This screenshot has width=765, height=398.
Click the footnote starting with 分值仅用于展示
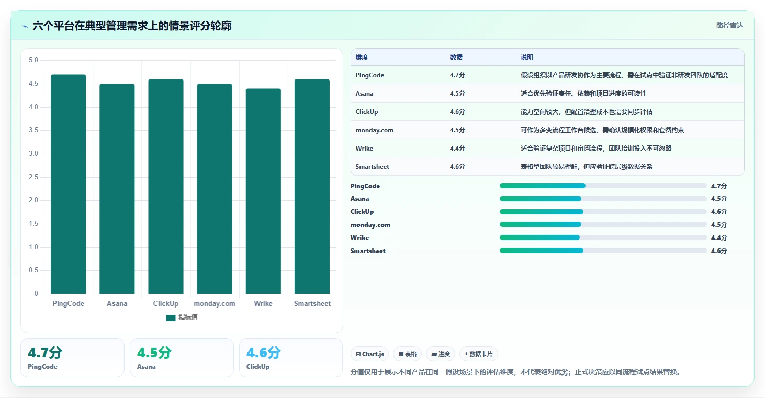[516, 372]
